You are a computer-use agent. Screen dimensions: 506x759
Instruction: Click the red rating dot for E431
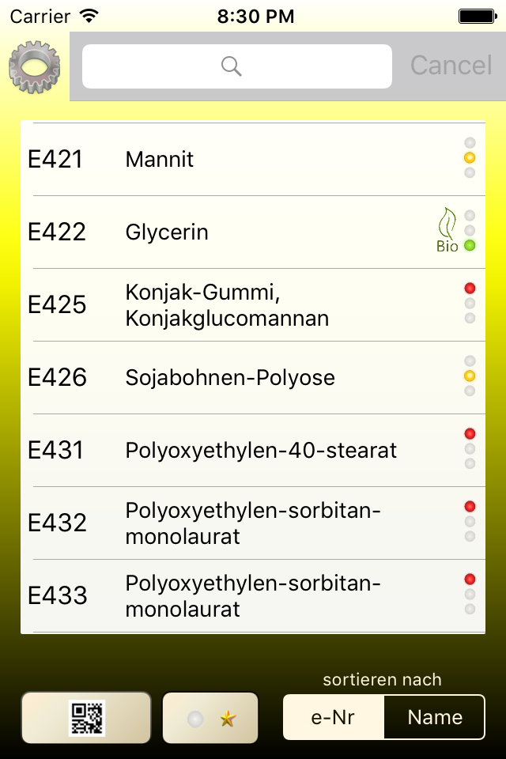[x=470, y=433]
